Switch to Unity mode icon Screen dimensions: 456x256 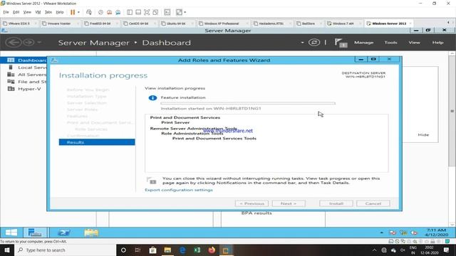point(155,12)
